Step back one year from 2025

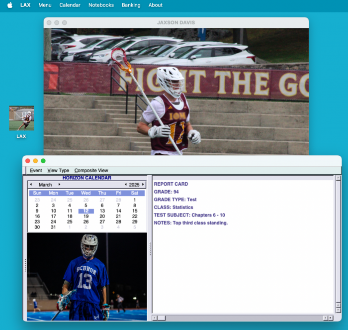[x=125, y=185]
